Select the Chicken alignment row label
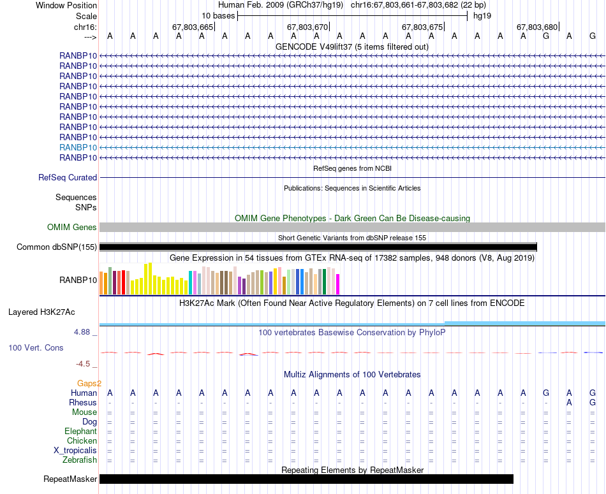Viewport: 606px width, 494px height. coord(82,440)
